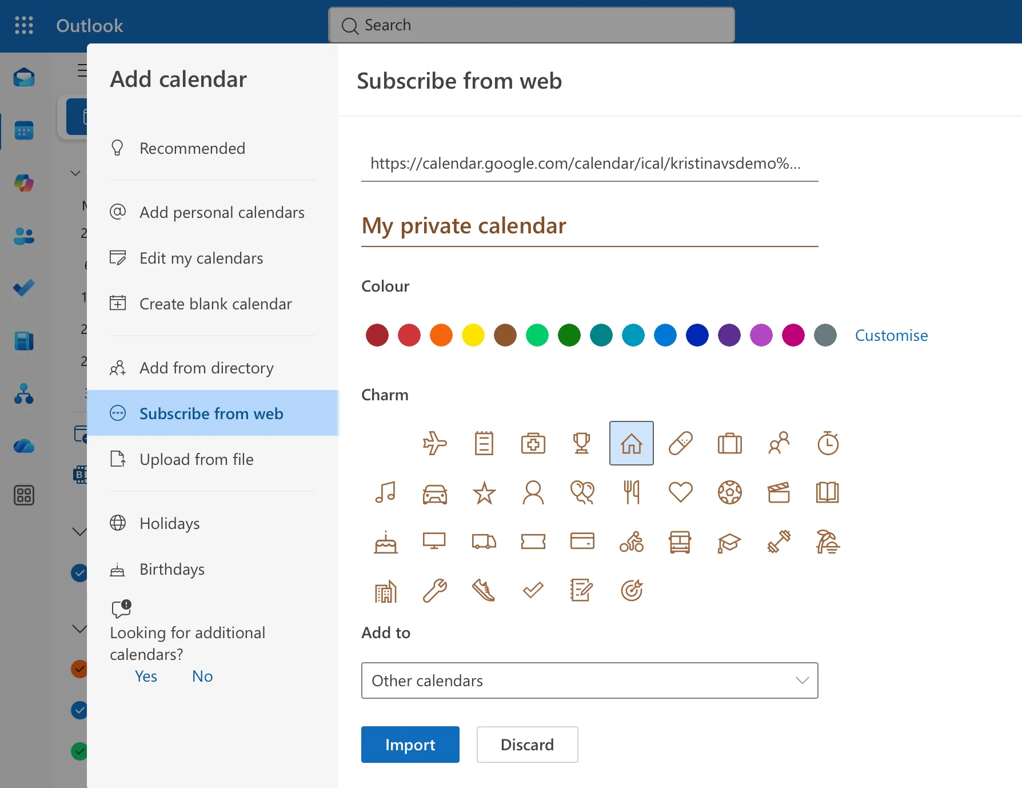Select Subscribe from web option
Viewport: 1022px width, 788px height.
[213, 413]
